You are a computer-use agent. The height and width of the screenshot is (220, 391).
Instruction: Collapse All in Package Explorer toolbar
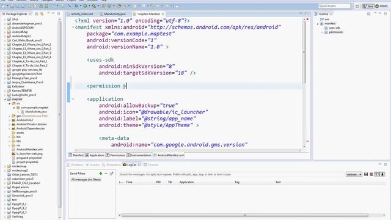click(37, 14)
